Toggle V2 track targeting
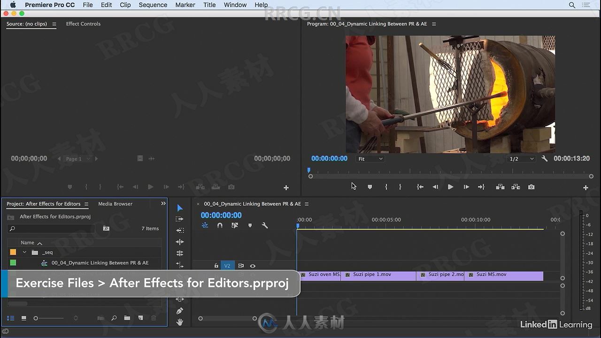The width and height of the screenshot is (601, 338). [227, 266]
